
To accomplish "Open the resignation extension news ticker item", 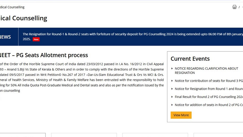I will pos(133,37).
